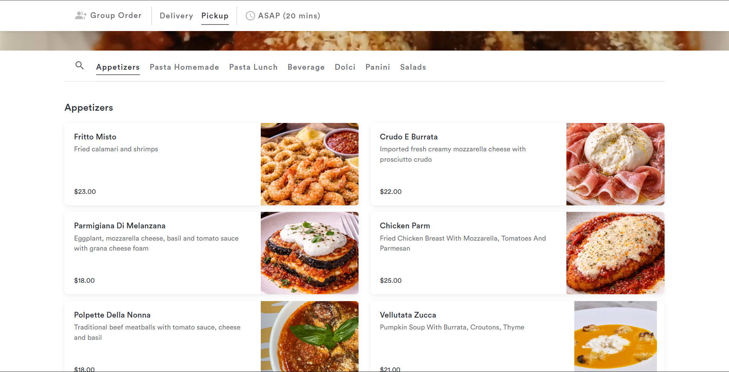Switch to Delivery mode

(176, 16)
